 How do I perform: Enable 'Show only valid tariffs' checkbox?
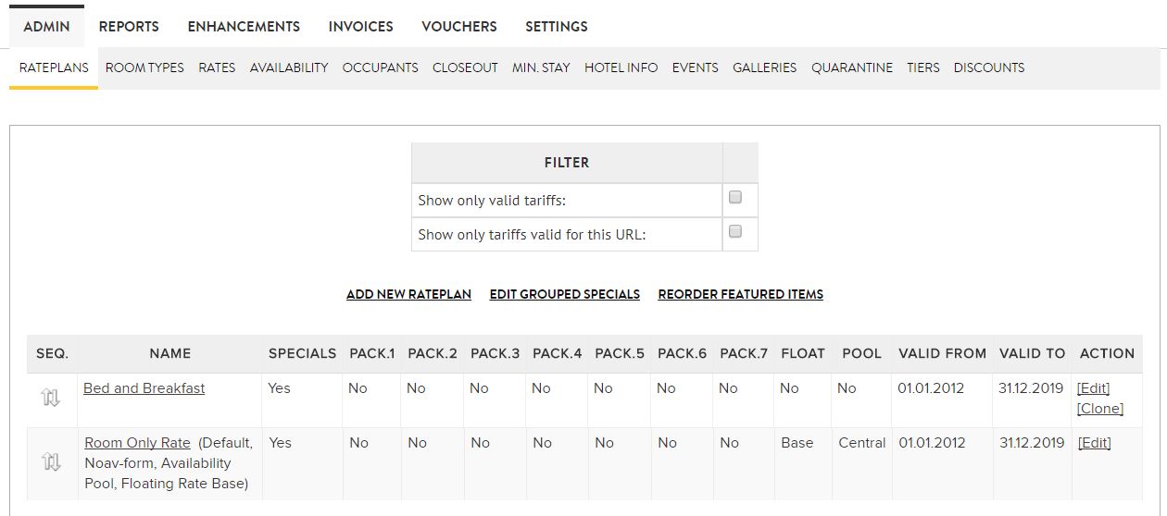(735, 197)
